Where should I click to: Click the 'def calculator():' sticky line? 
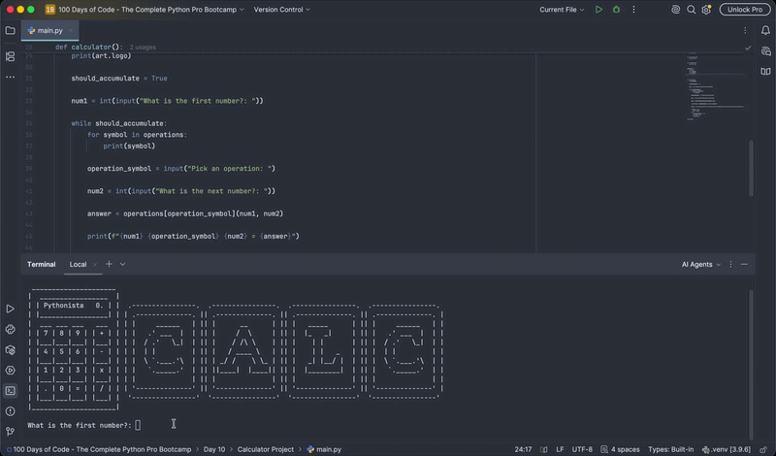89,47
